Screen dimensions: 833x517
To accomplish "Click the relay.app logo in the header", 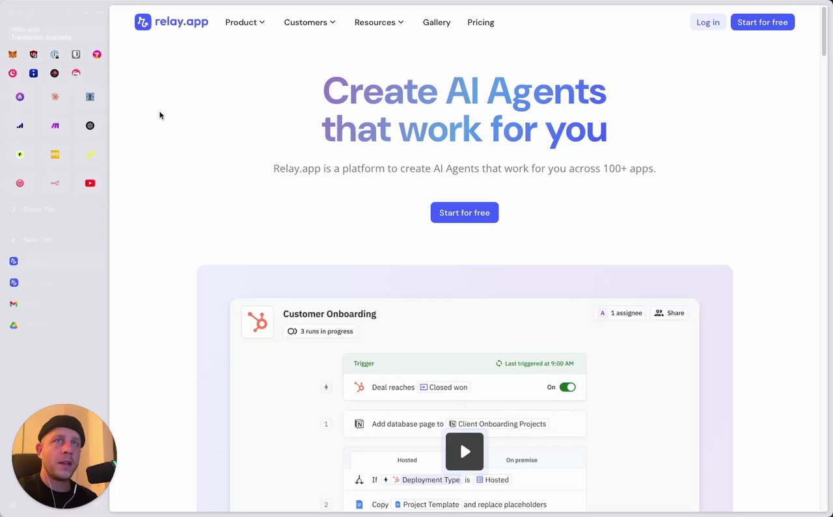I will tap(171, 22).
